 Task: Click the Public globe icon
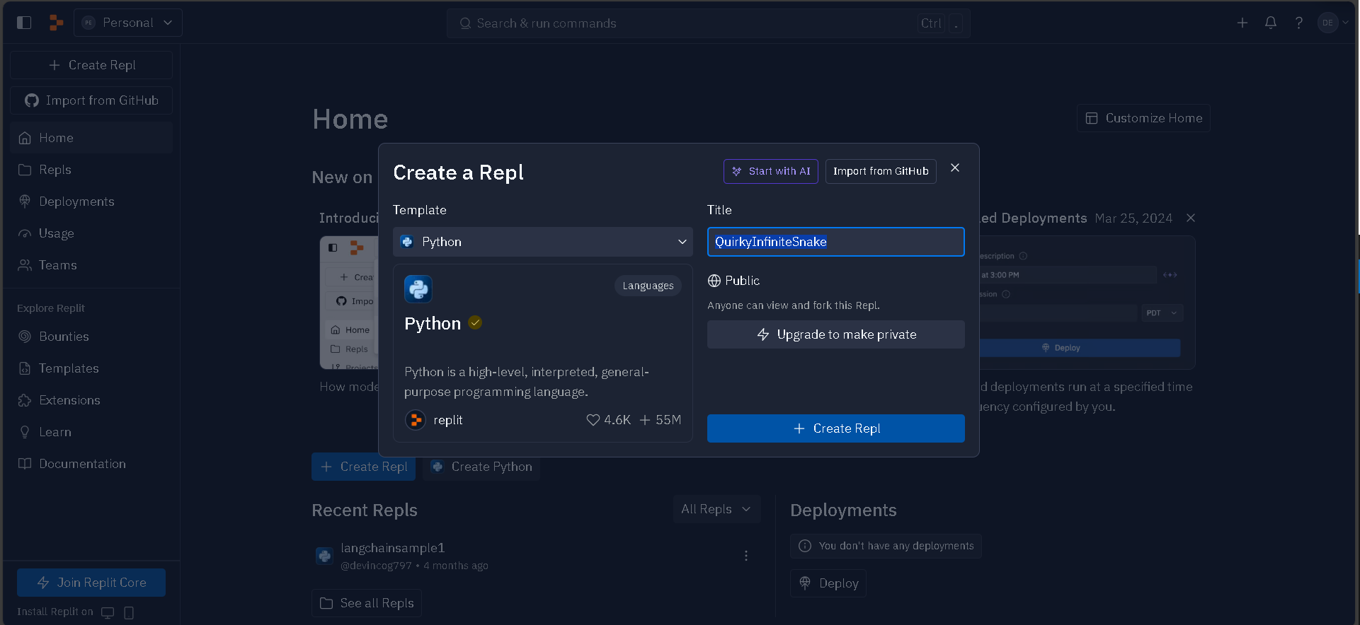(714, 281)
